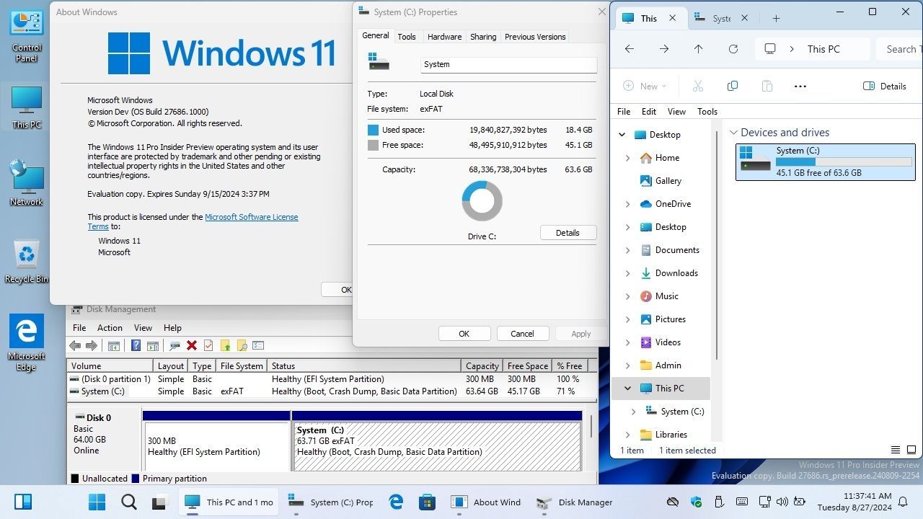
Task: Open the See more (three dots) menu in Explorer
Action: tap(800, 86)
